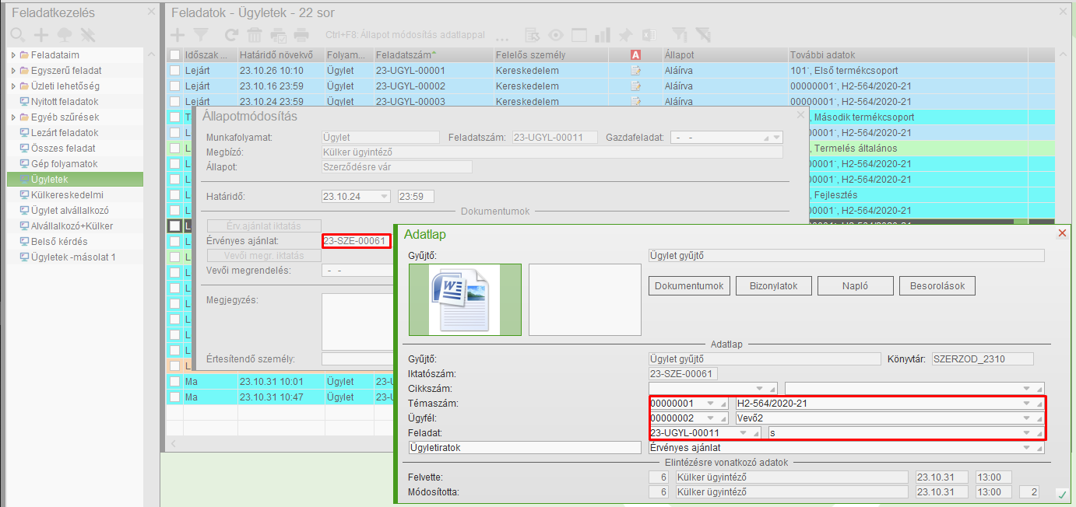The height and width of the screenshot is (507, 1076).
Task: Click the trash delete icon in Feladatok toolbar
Action: pos(255,35)
